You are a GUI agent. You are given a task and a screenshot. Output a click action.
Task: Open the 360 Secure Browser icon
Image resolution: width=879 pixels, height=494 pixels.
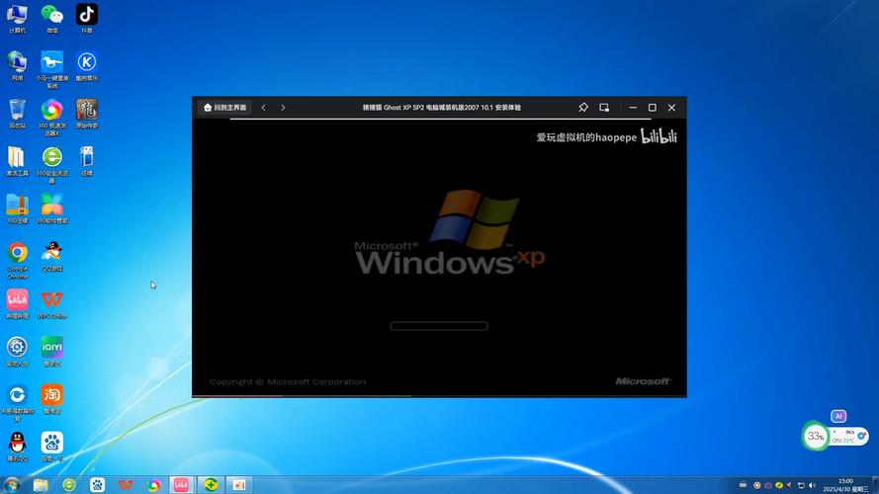[52, 164]
